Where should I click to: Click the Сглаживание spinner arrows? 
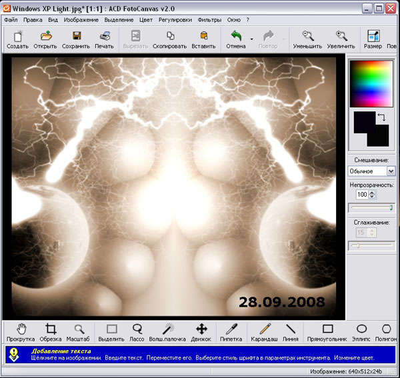pyautogui.click(x=372, y=233)
